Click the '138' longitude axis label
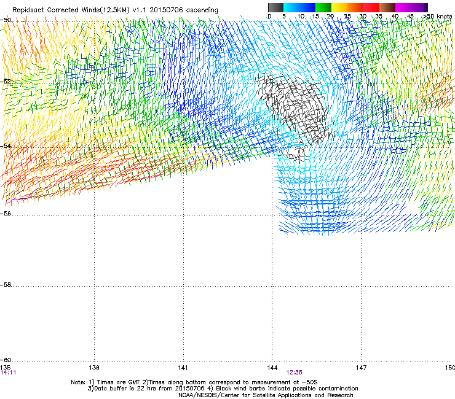 pyautogui.click(x=94, y=368)
